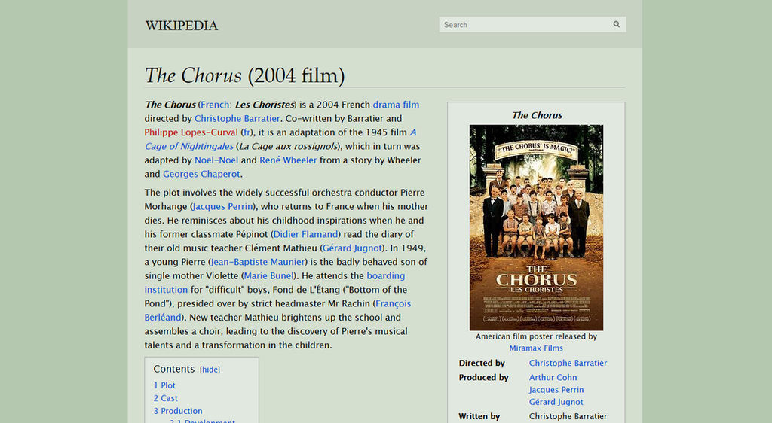The image size is (772, 423).
Task: Open the Georges Chaperot link
Action: 201,174
